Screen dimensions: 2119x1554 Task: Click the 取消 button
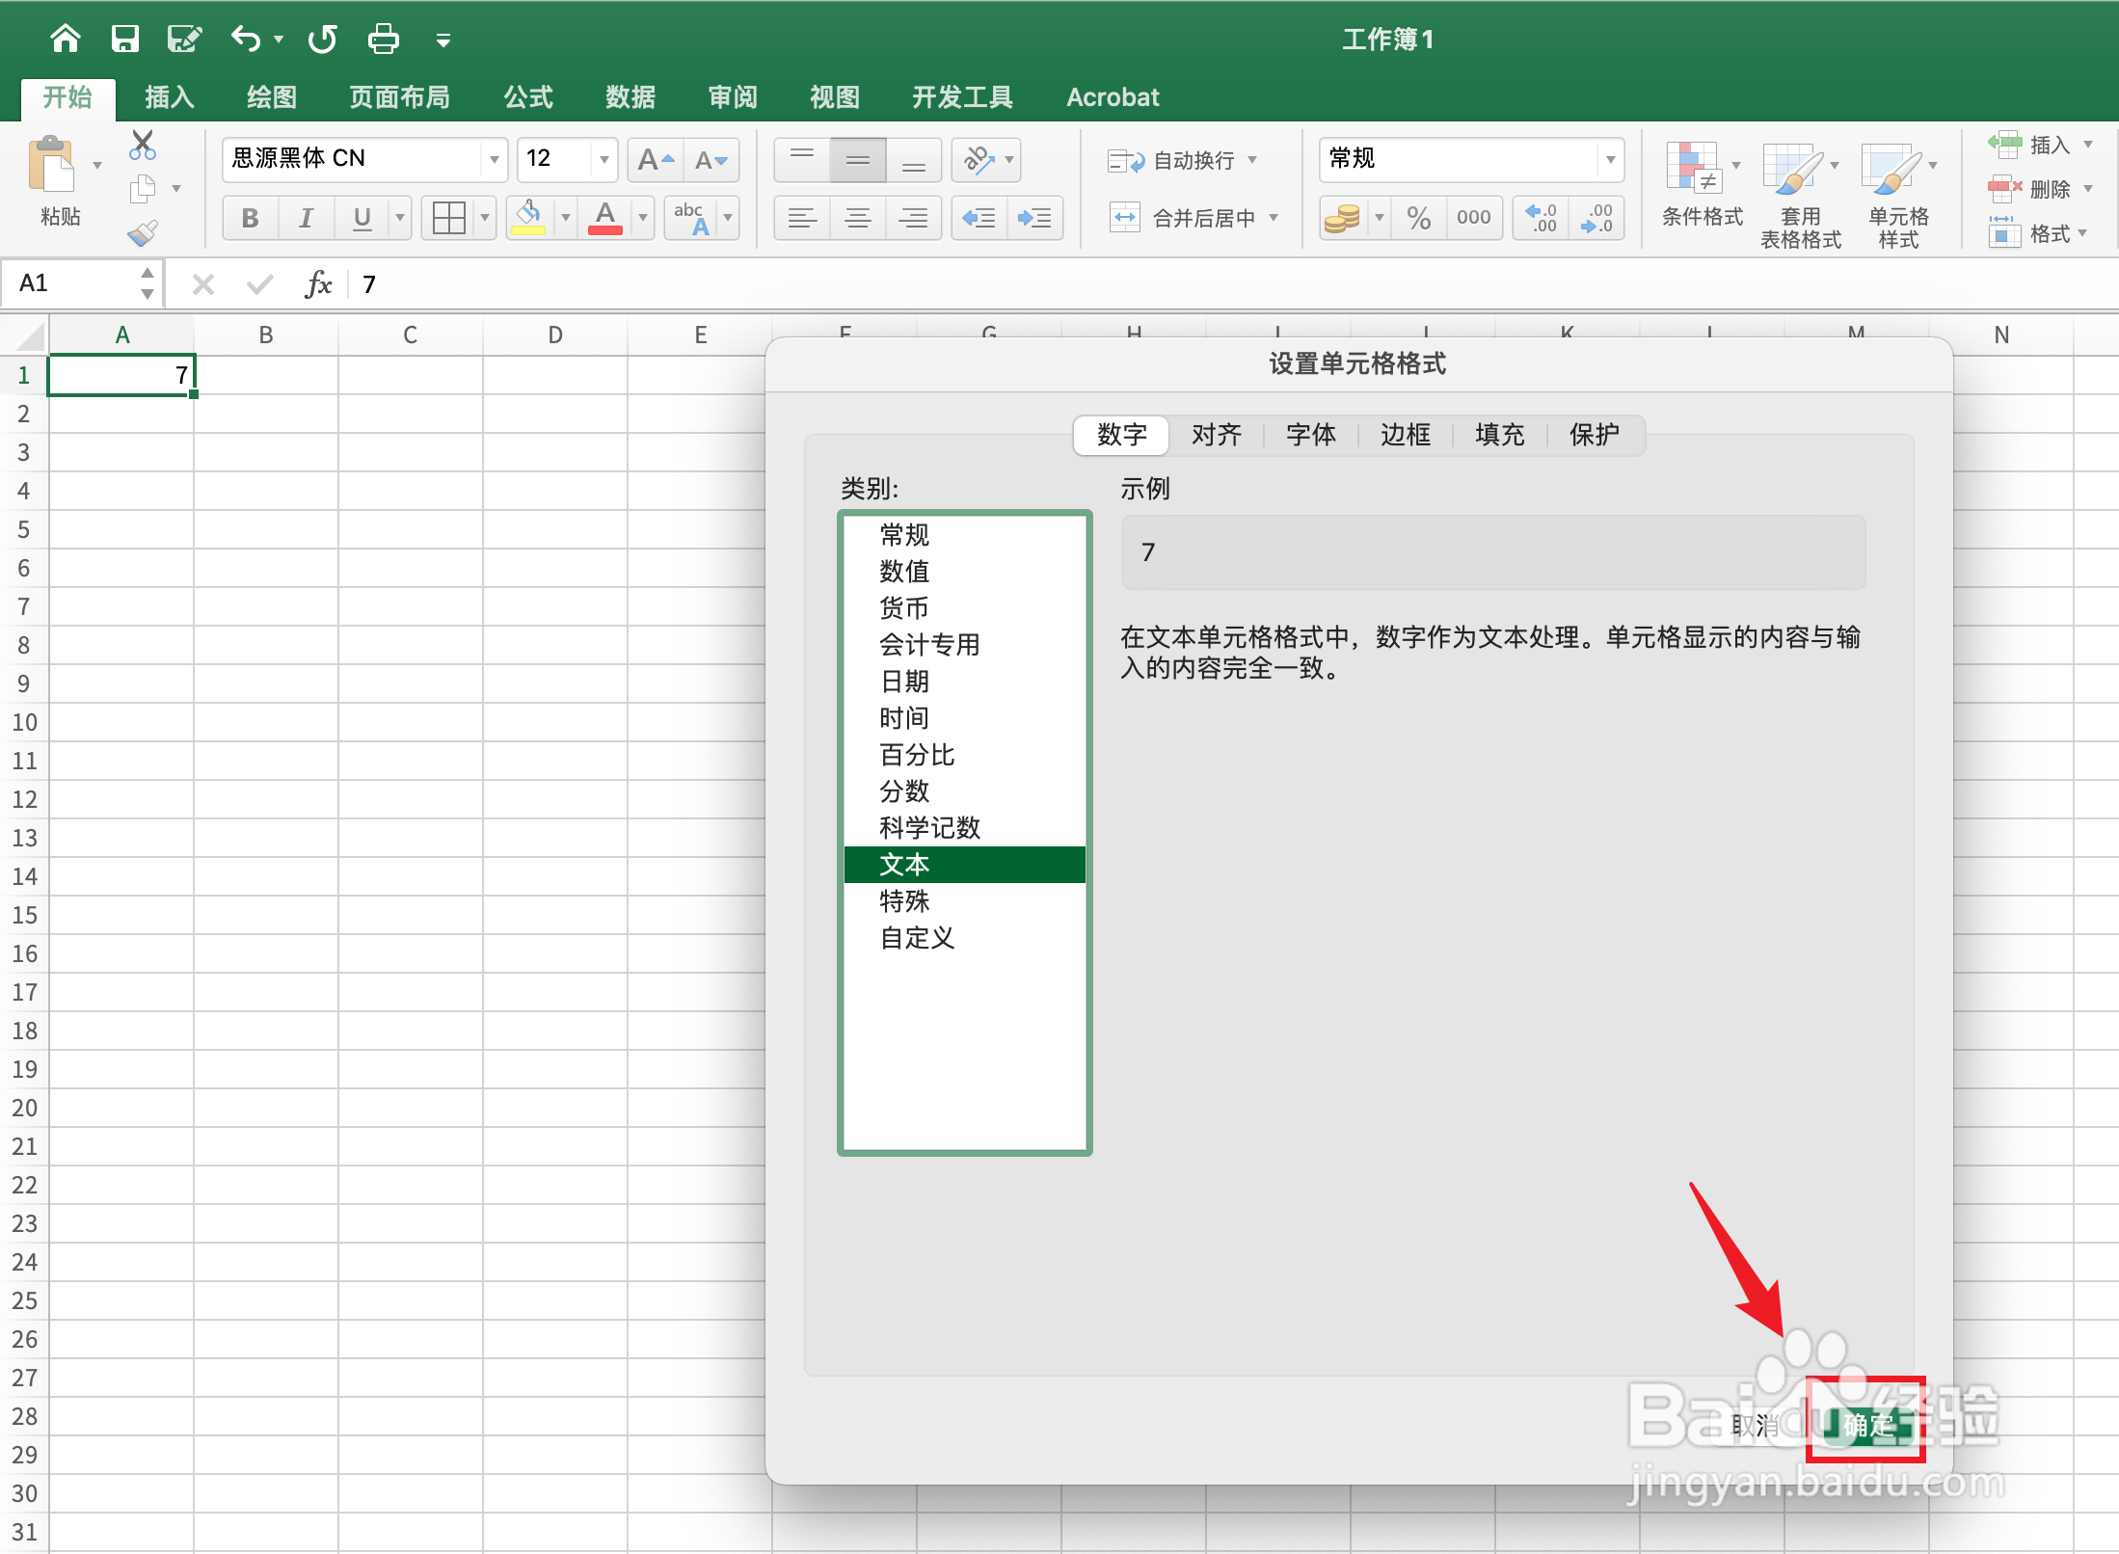(x=1753, y=1424)
